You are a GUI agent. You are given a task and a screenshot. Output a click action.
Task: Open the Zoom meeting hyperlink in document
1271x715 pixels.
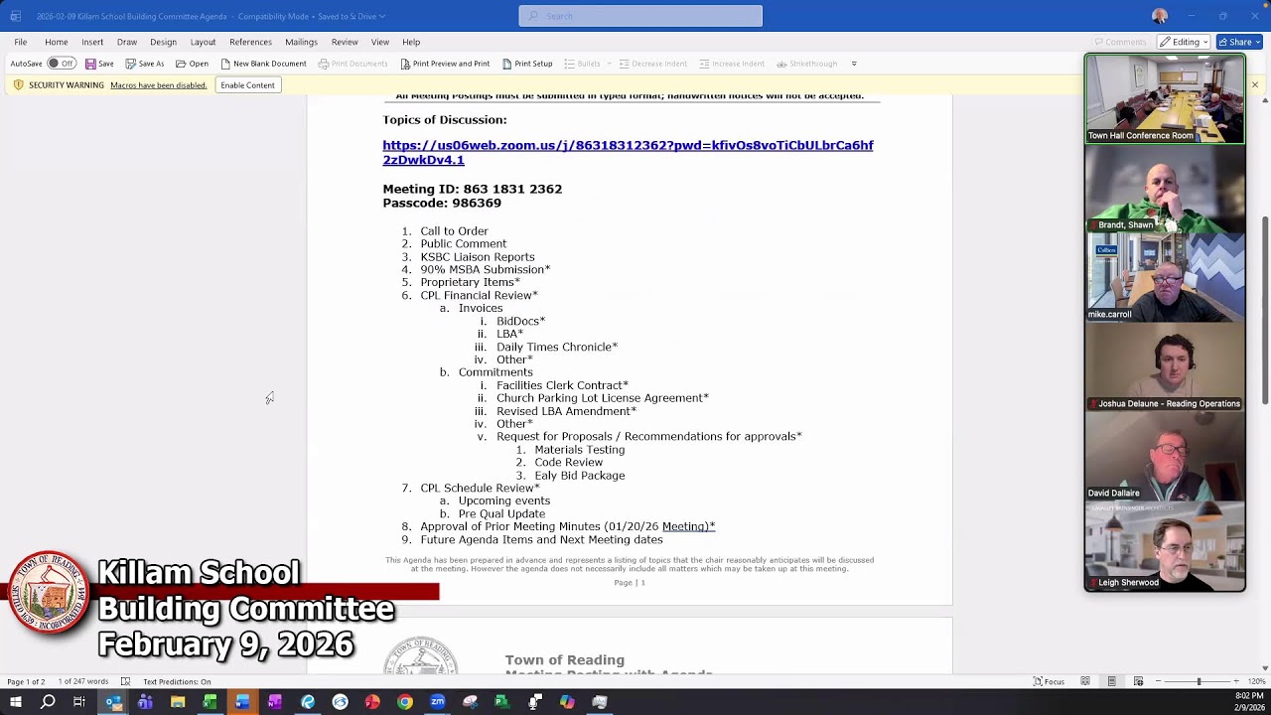tap(628, 152)
